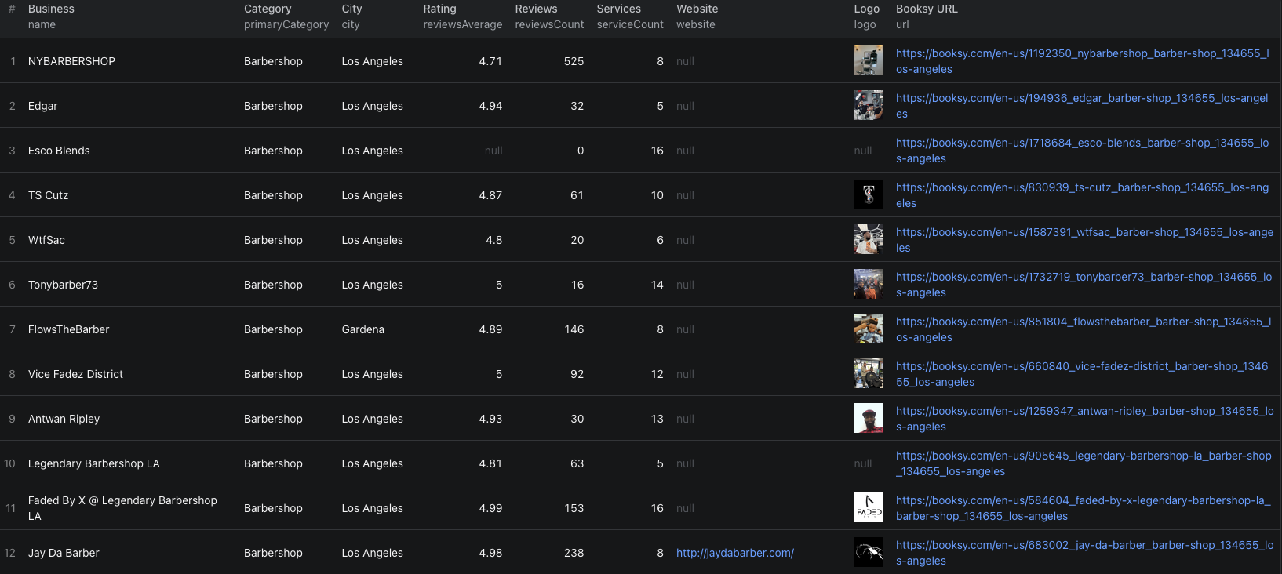The height and width of the screenshot is (574, 1282).
Task: Open the jaydabarber.com website link
Action: pyautogui.click(x=735, y=553)
